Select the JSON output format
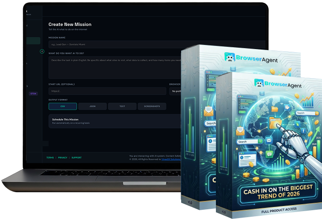 (x=92, y=106)
